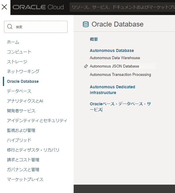Click the top resource search bar
175x193 pixels.
pyautogui.click(x=122, y=7)
